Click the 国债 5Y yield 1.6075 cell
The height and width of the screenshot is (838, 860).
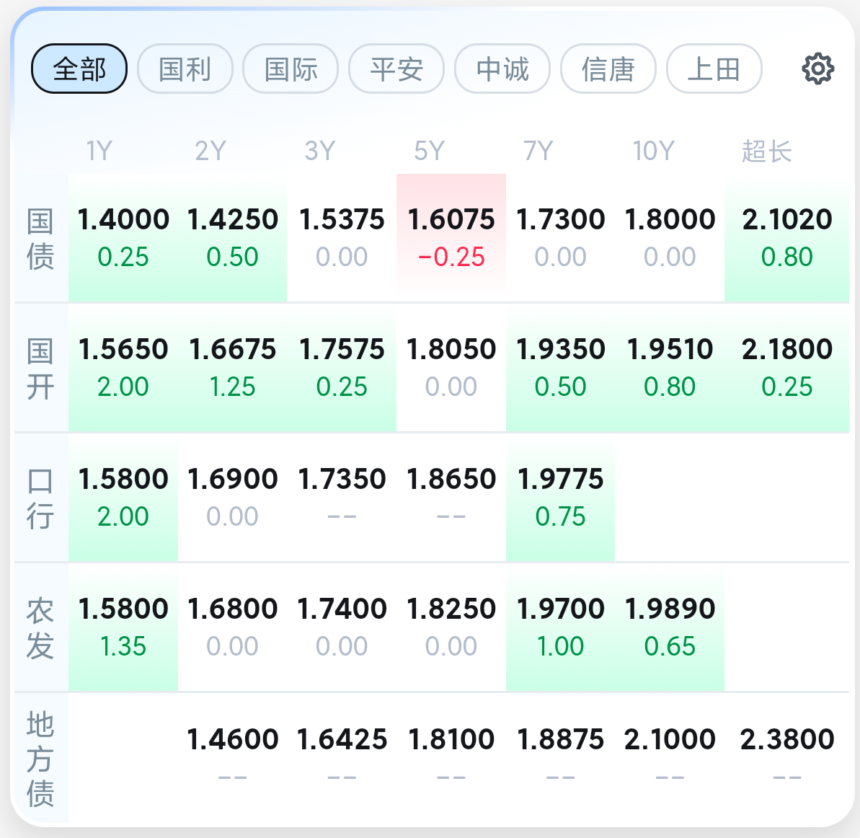coord(451,237)
